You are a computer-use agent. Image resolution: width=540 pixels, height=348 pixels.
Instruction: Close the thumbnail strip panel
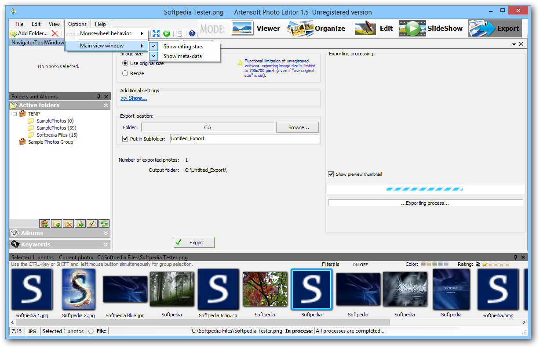point(523,257)
